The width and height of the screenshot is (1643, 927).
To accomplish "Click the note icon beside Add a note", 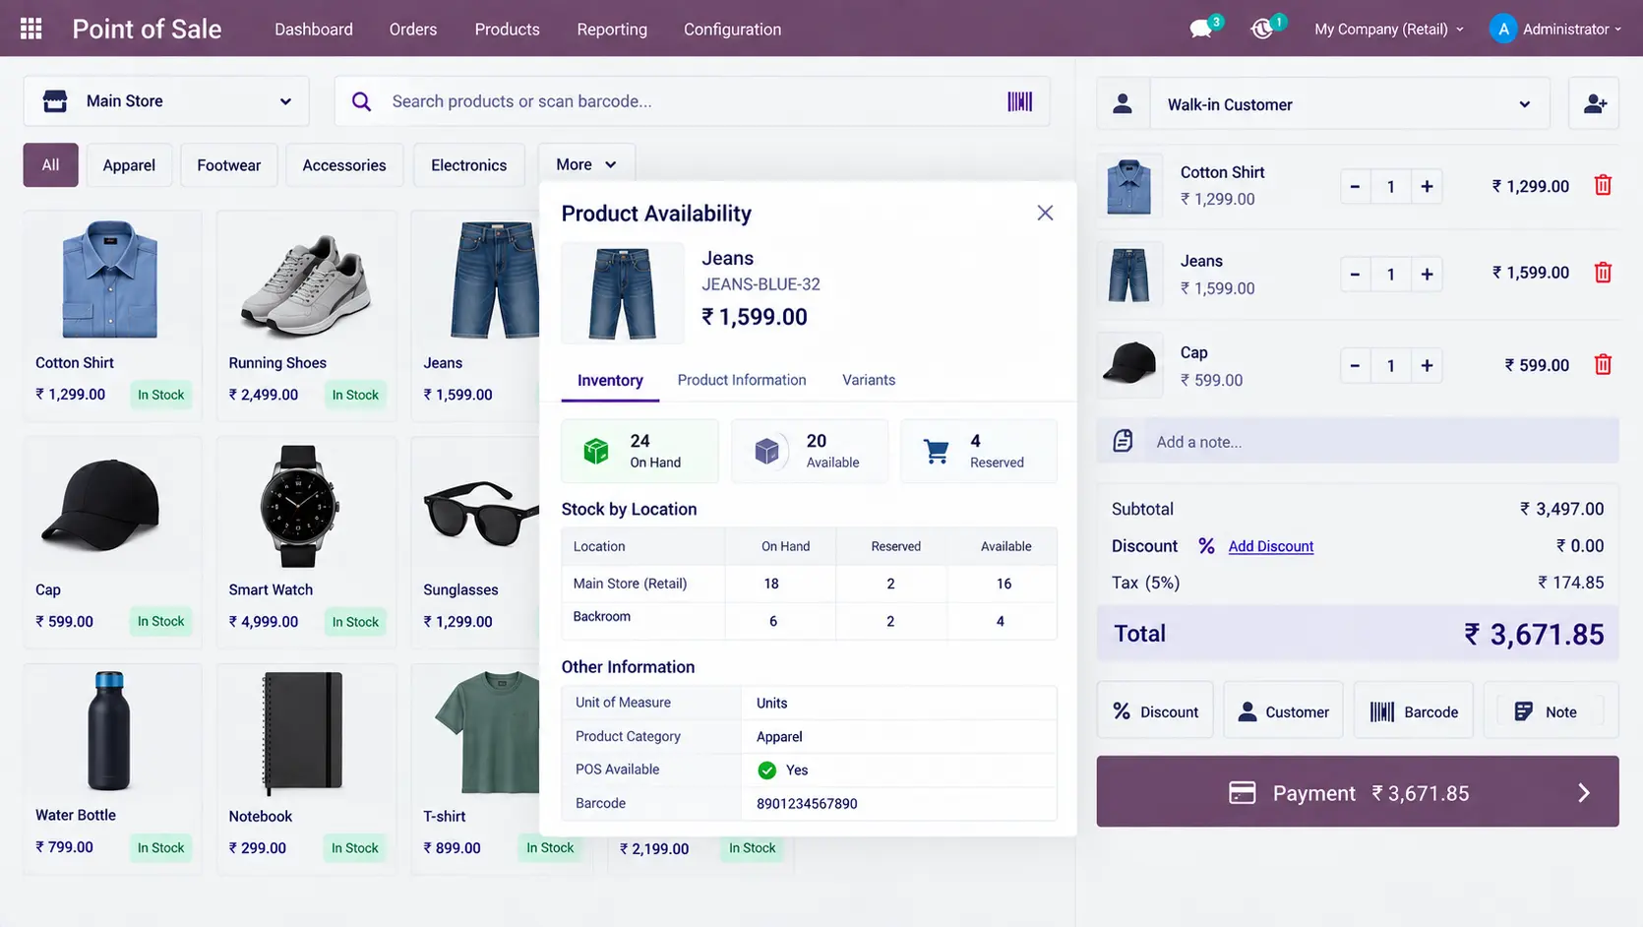I will [x=1123, y=441].
